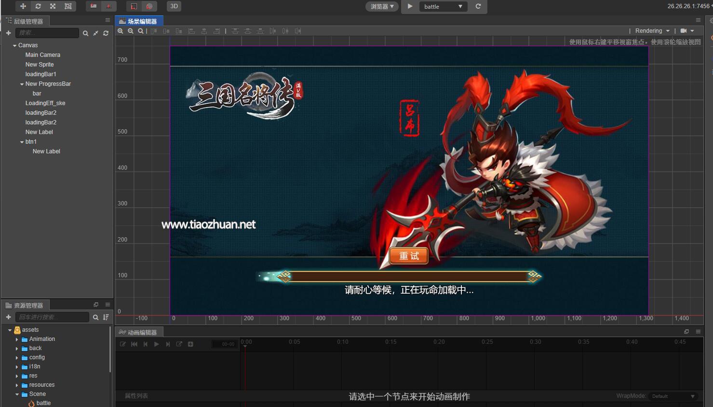Click the scene zoom-out magnifier
This screenshot has width=713, height=407.
[131, 31]
